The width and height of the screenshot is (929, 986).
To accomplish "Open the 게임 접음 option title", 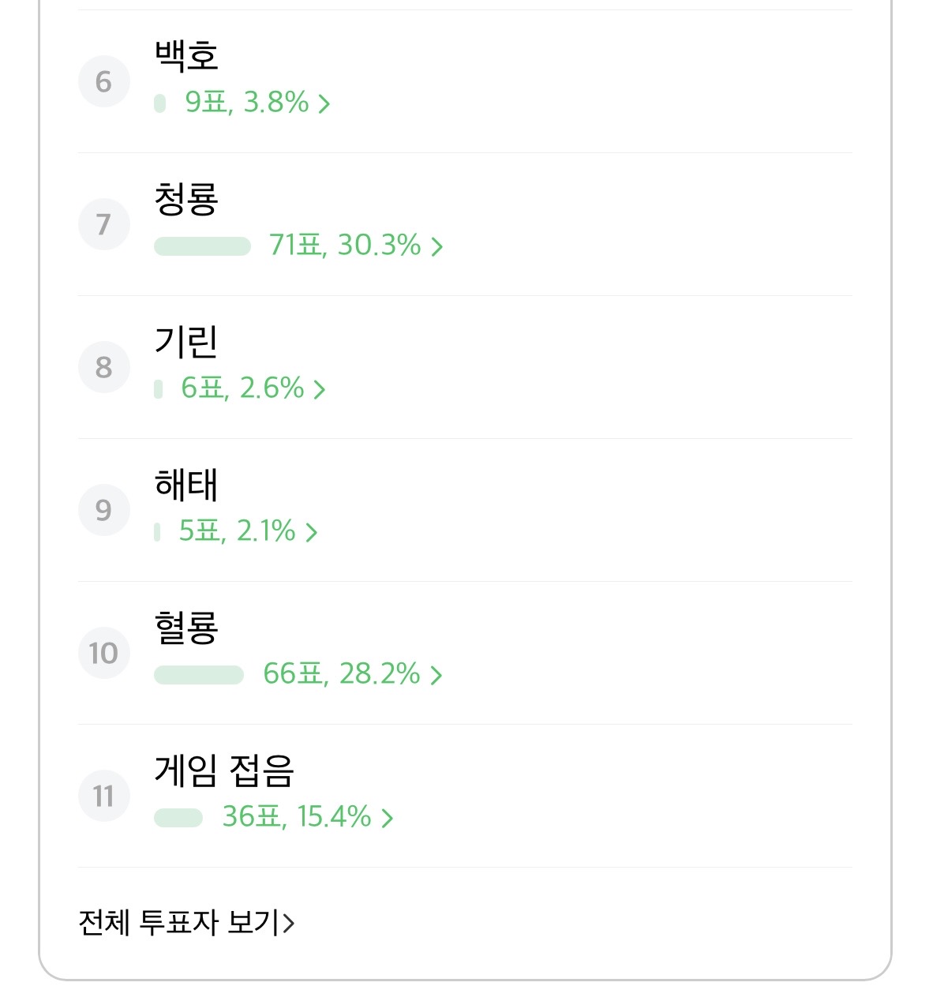I will pos(224,770).
